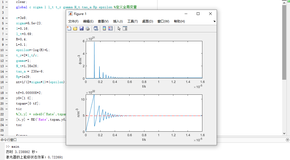
Task: Set breakpoint dash on editor line 16
Action: (6, 82)
